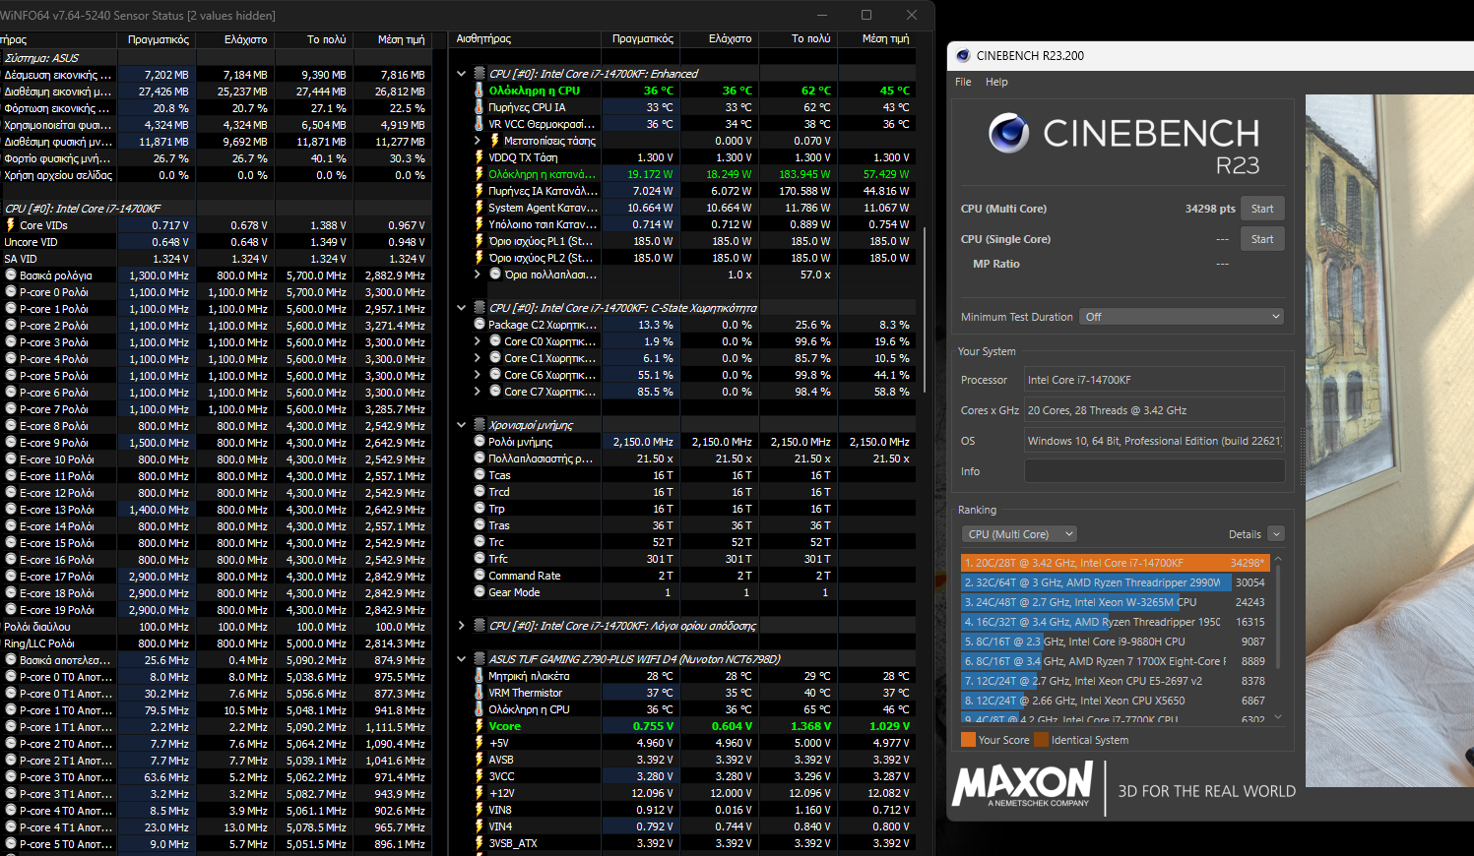Screen dimensions: 1474x856
Task: Click the Ring/LLC Ρολόι row
Action: click(x=216, y=643)
